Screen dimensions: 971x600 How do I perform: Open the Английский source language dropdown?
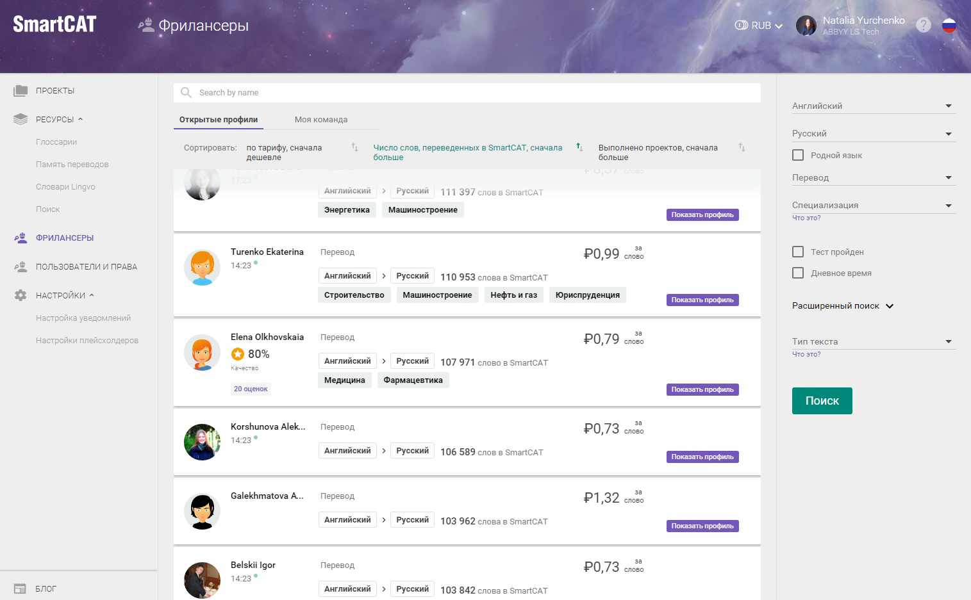pyautogui.click(x=874, y=106)
